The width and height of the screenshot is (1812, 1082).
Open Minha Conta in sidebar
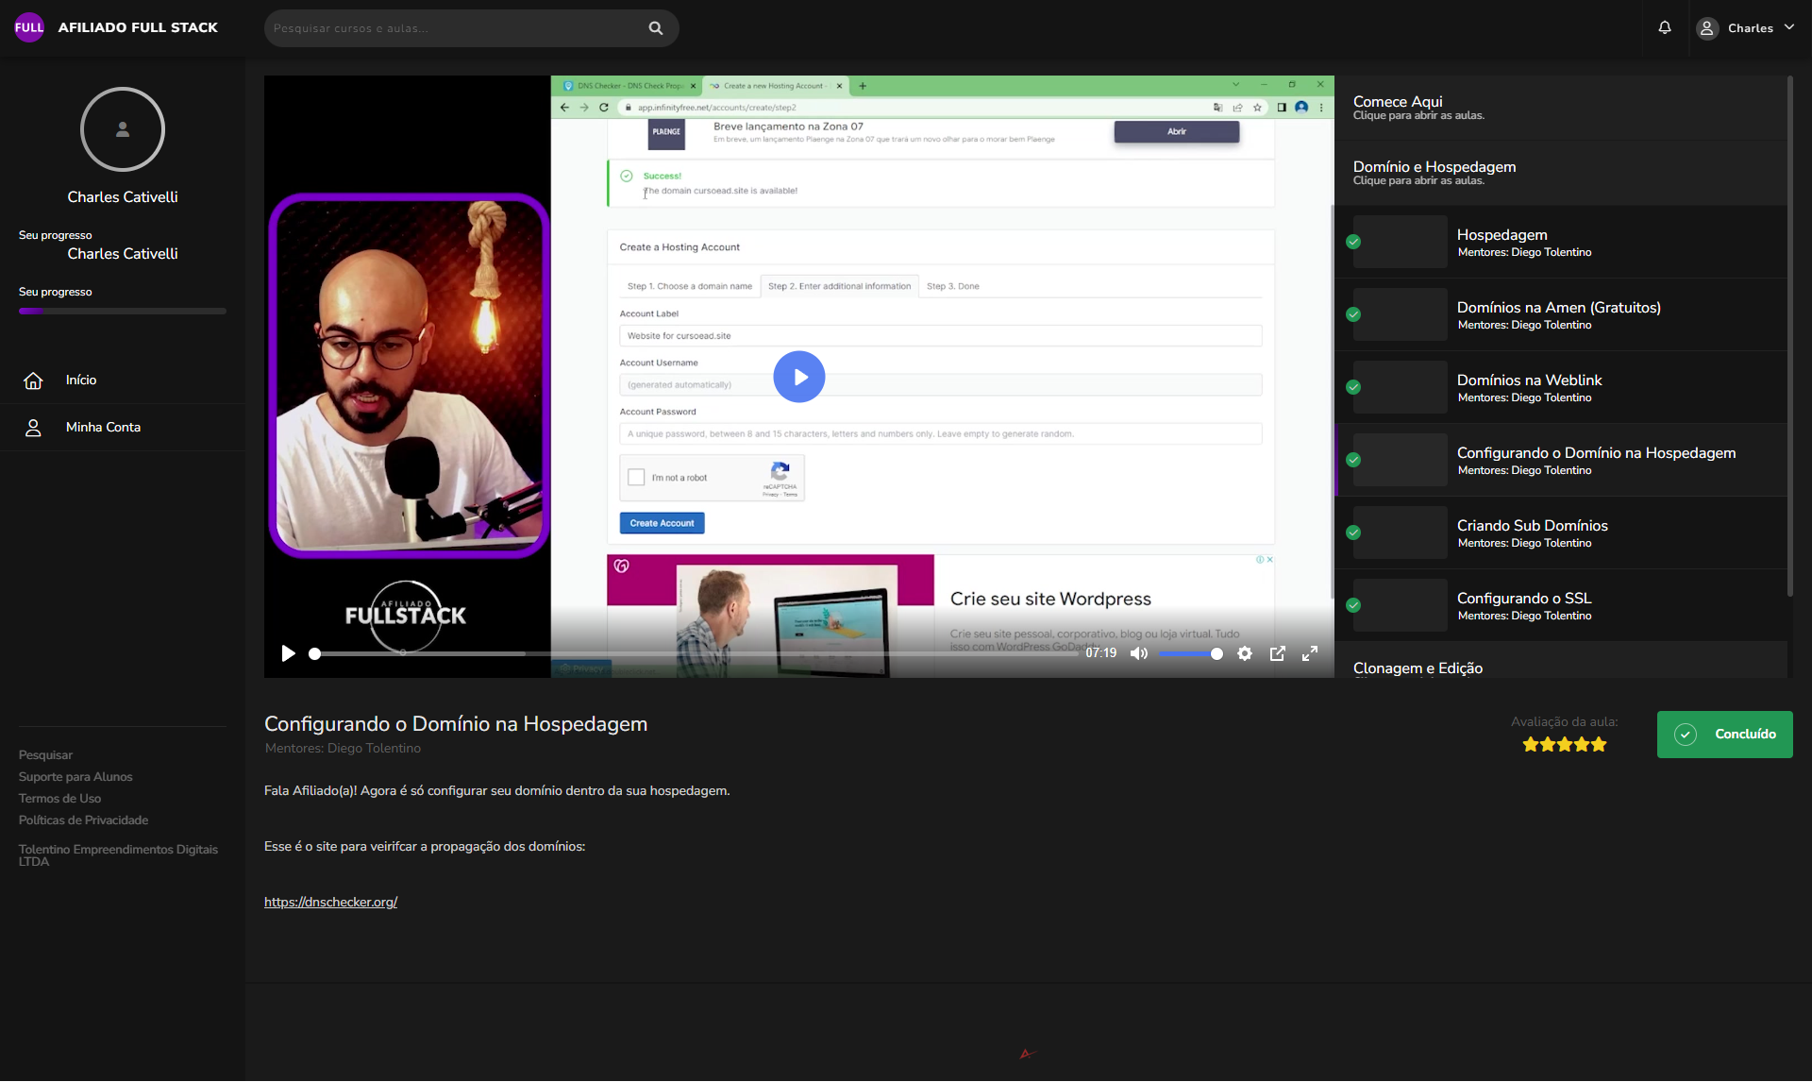point(103,428)
